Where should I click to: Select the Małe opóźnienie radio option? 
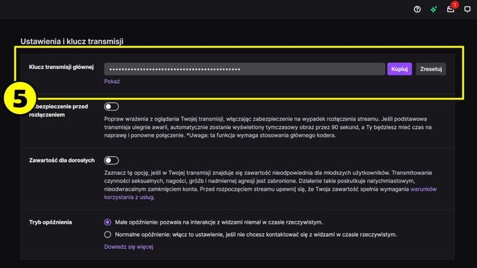(x=107, y=222)
